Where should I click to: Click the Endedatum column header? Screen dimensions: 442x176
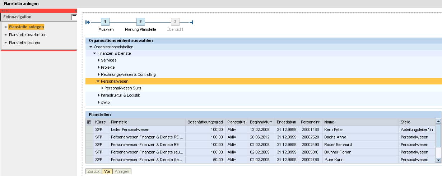(287, 122)
